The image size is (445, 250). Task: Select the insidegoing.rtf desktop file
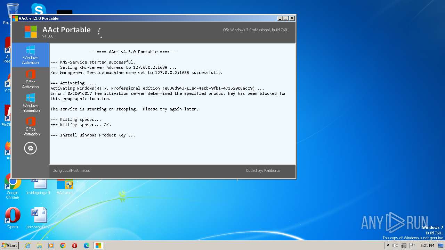click(x=39, y=187)
